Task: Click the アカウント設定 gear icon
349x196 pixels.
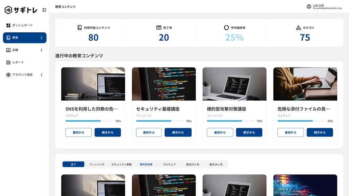Action: click(x=8, y=75)
